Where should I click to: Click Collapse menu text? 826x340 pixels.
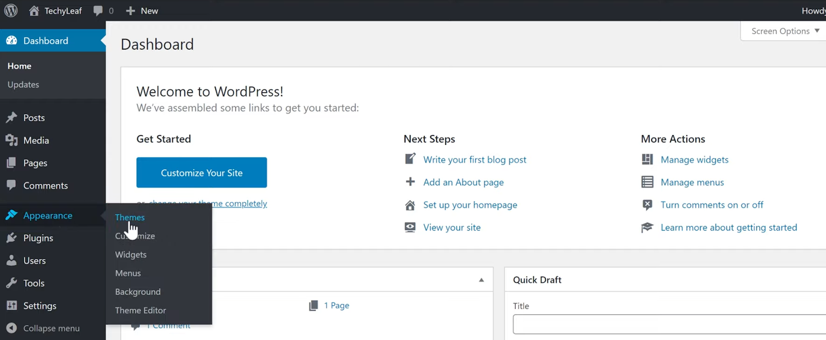[x=51, y=328]
